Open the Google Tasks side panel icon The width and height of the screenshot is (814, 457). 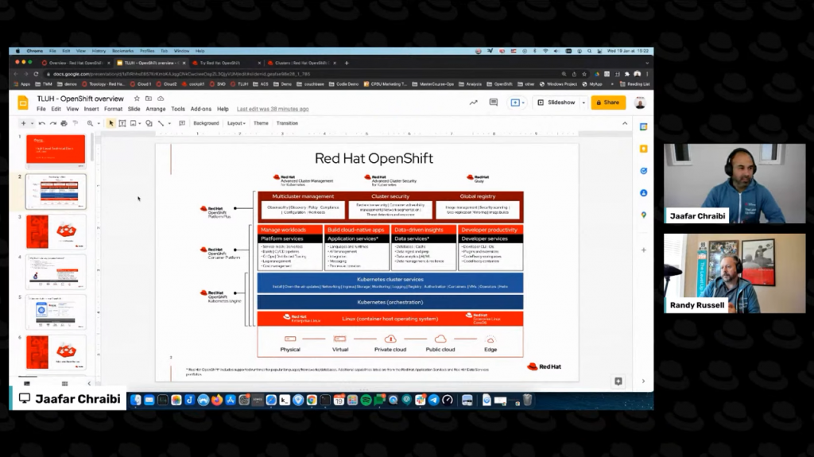[x=644, y=171]
